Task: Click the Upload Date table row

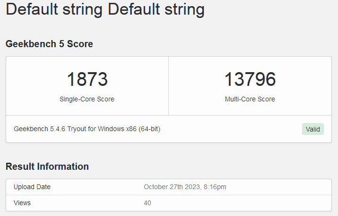Action: coord(169,187)
